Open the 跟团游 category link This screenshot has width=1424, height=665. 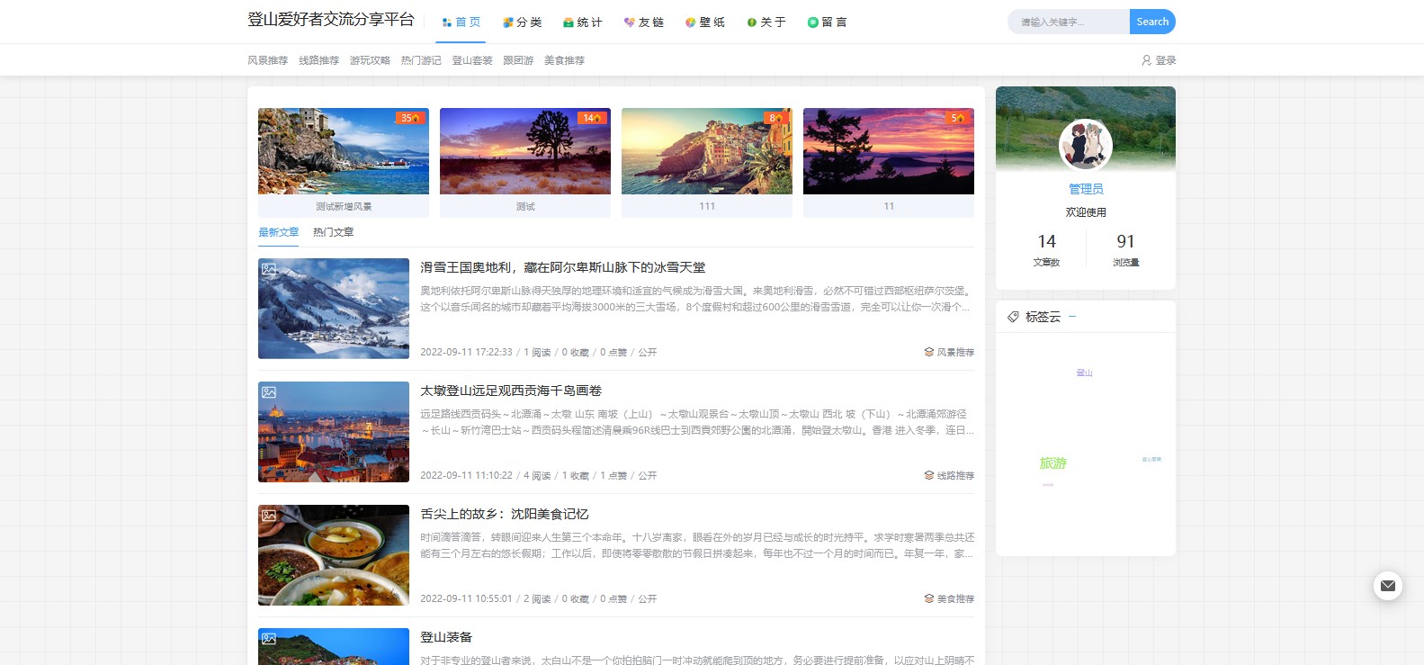518,60
